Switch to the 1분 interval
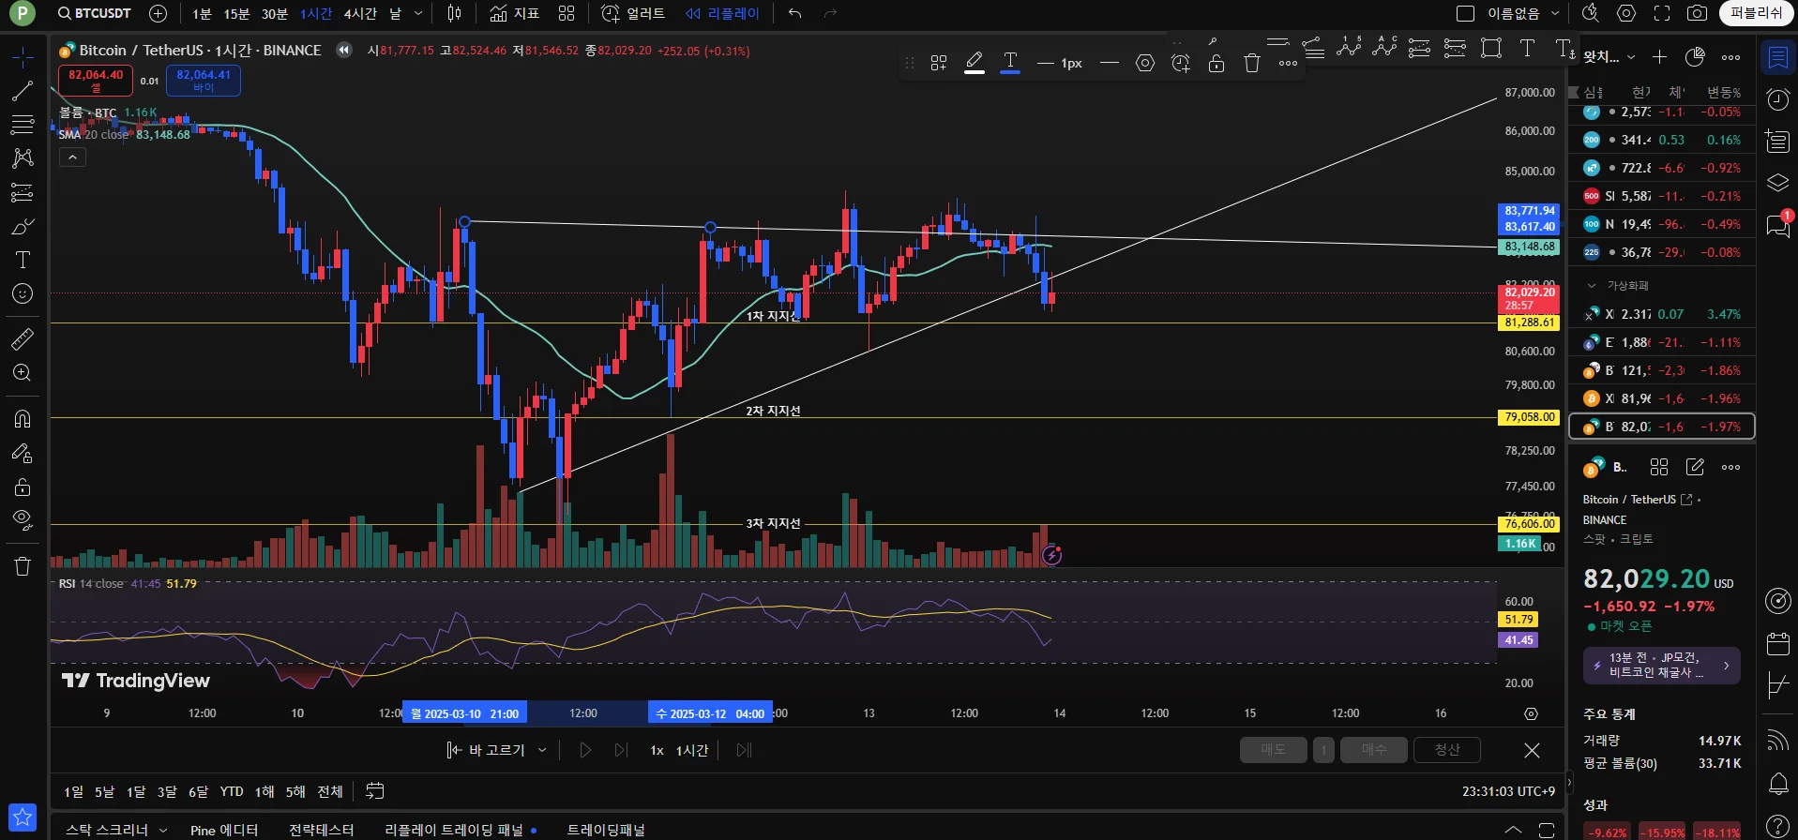The height and width of the screenshot is (840, 1798). tap(202, 13)
